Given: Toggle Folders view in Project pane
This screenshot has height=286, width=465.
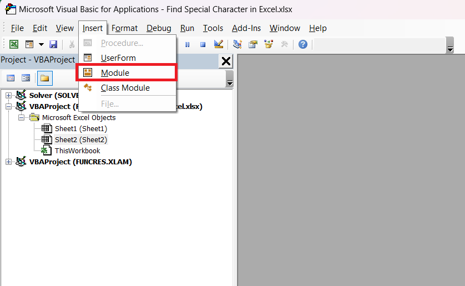Looking at the screenshot, I should [45, 78].
